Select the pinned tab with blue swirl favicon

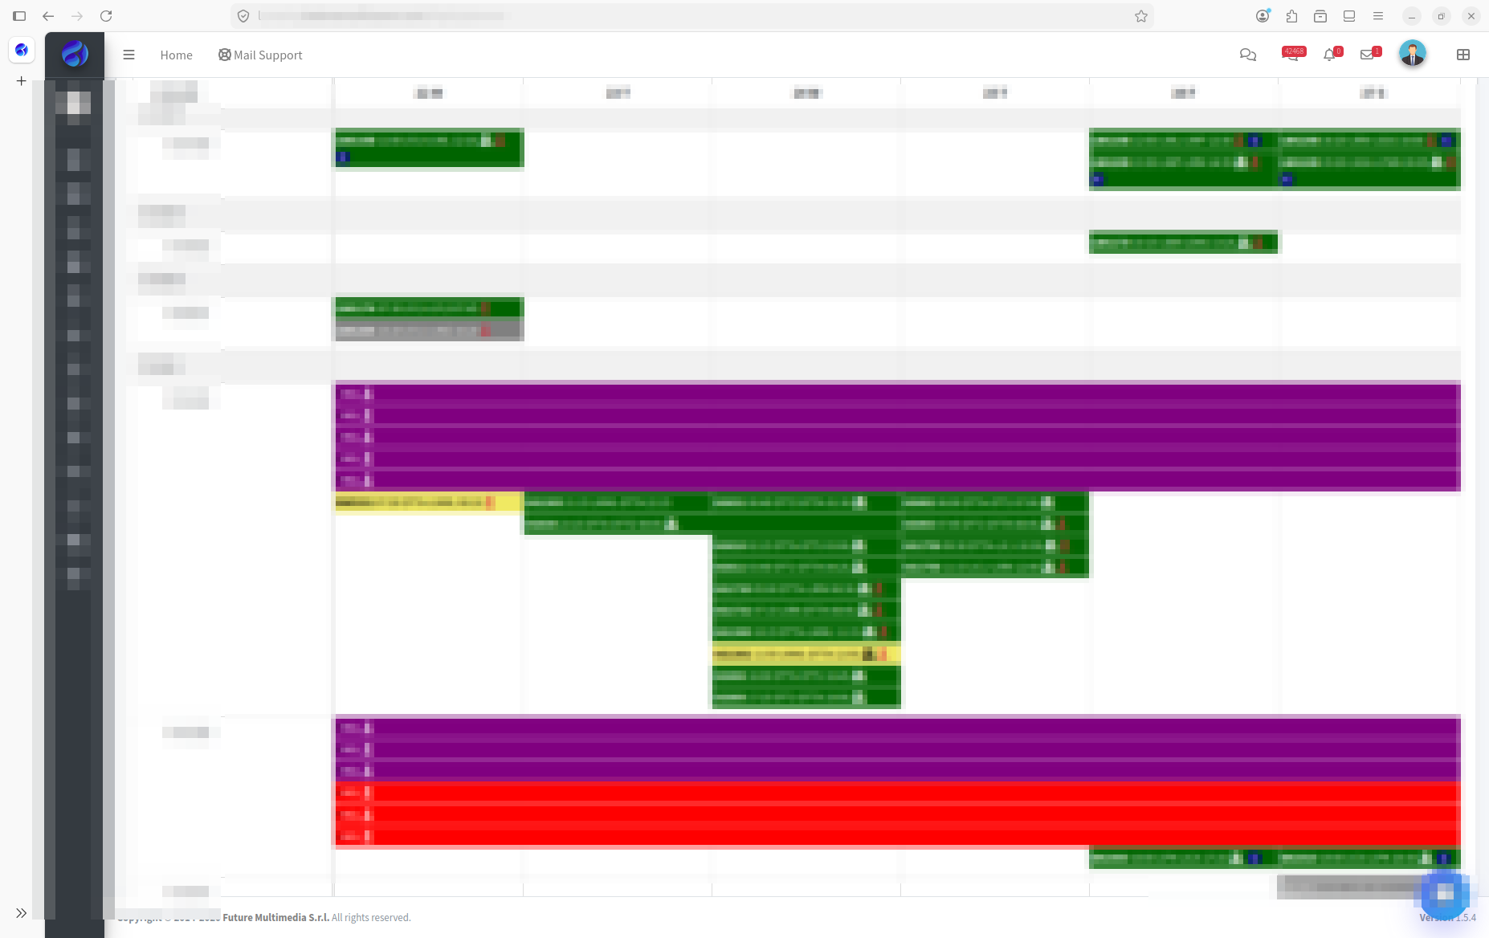[22, 50]
